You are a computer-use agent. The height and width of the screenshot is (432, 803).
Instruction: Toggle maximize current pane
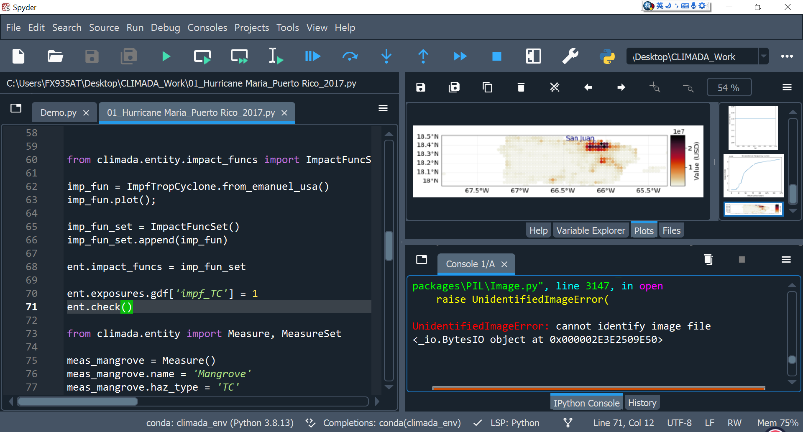coord(533,56)
